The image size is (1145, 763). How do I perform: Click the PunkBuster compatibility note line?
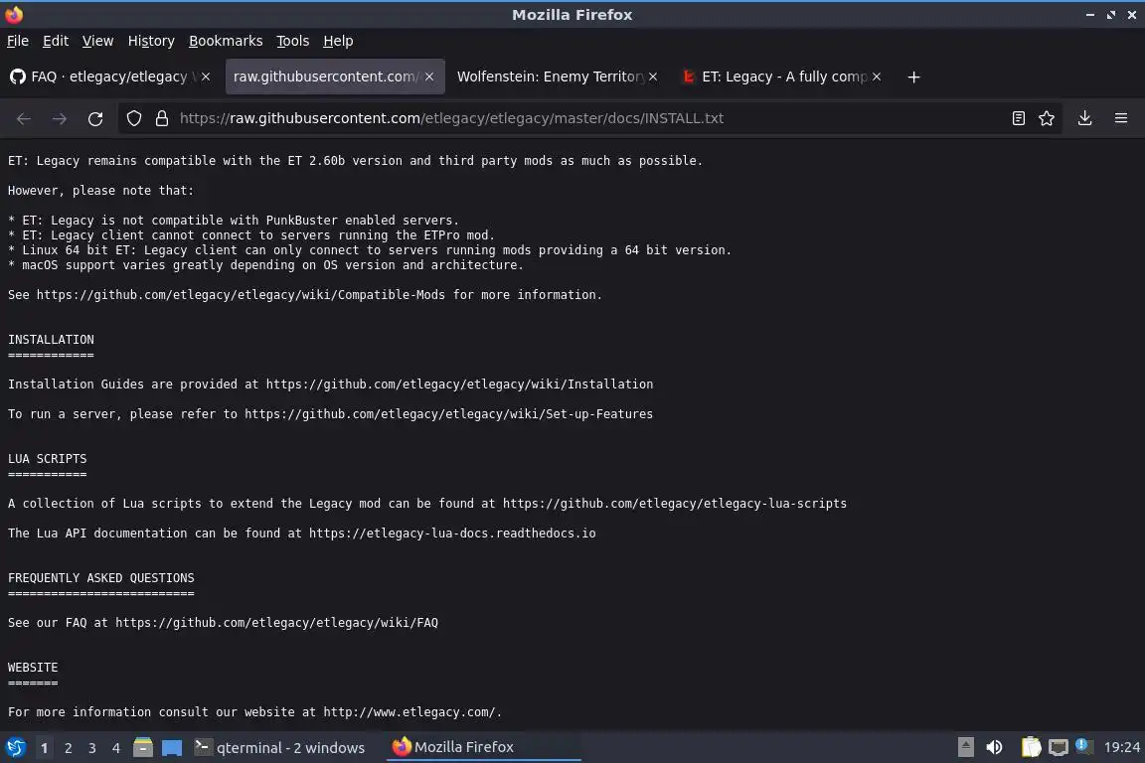234,221
